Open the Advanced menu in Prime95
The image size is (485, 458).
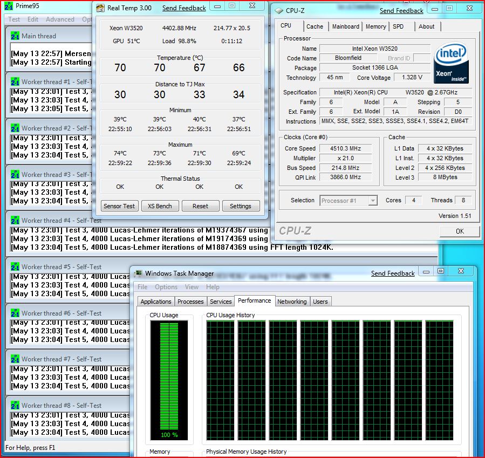coord(60,19)
